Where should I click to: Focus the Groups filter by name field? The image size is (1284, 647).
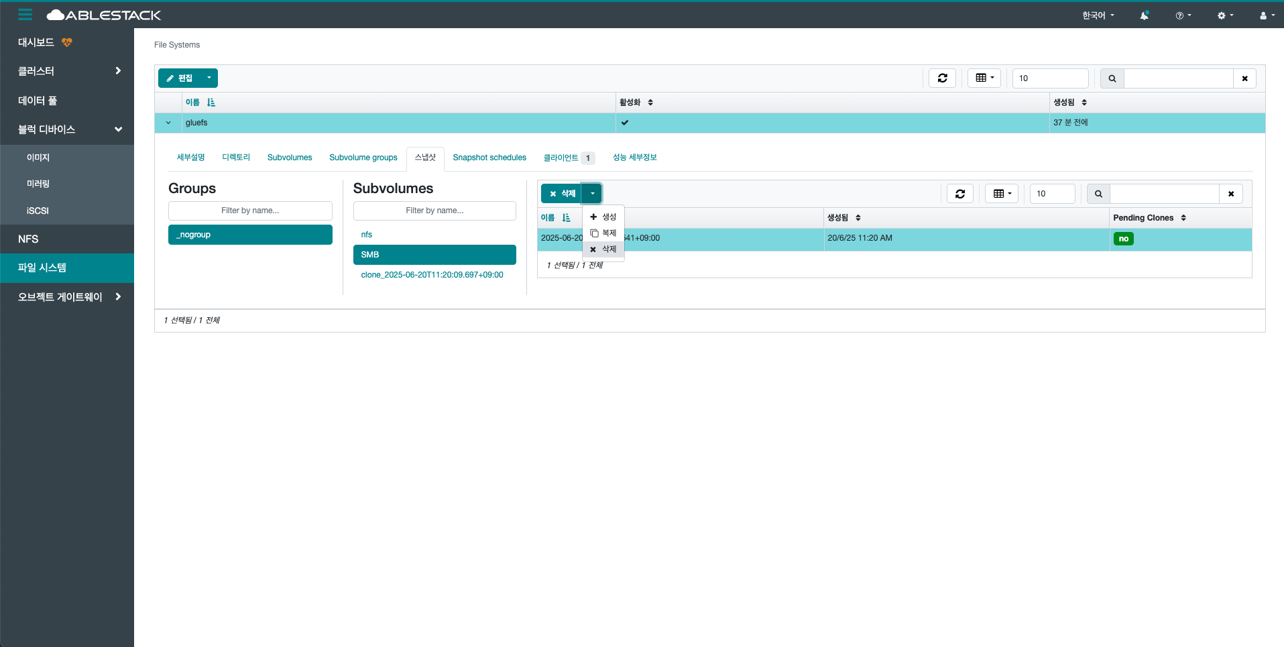click(x=250, y=211)
